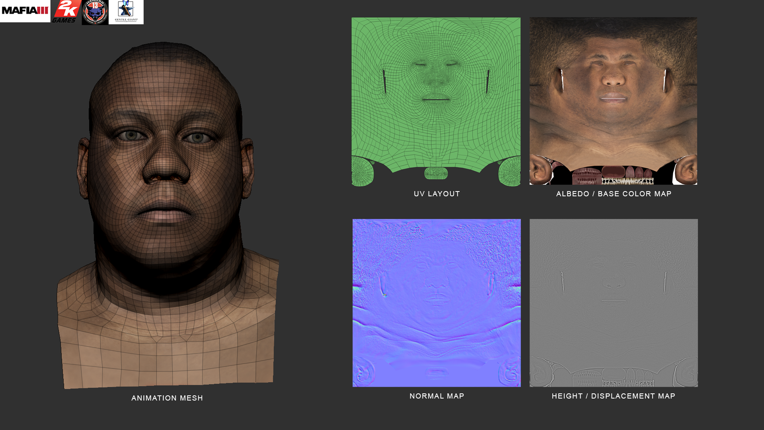
Task: Select the animation mesh head render
Action: 168,215
